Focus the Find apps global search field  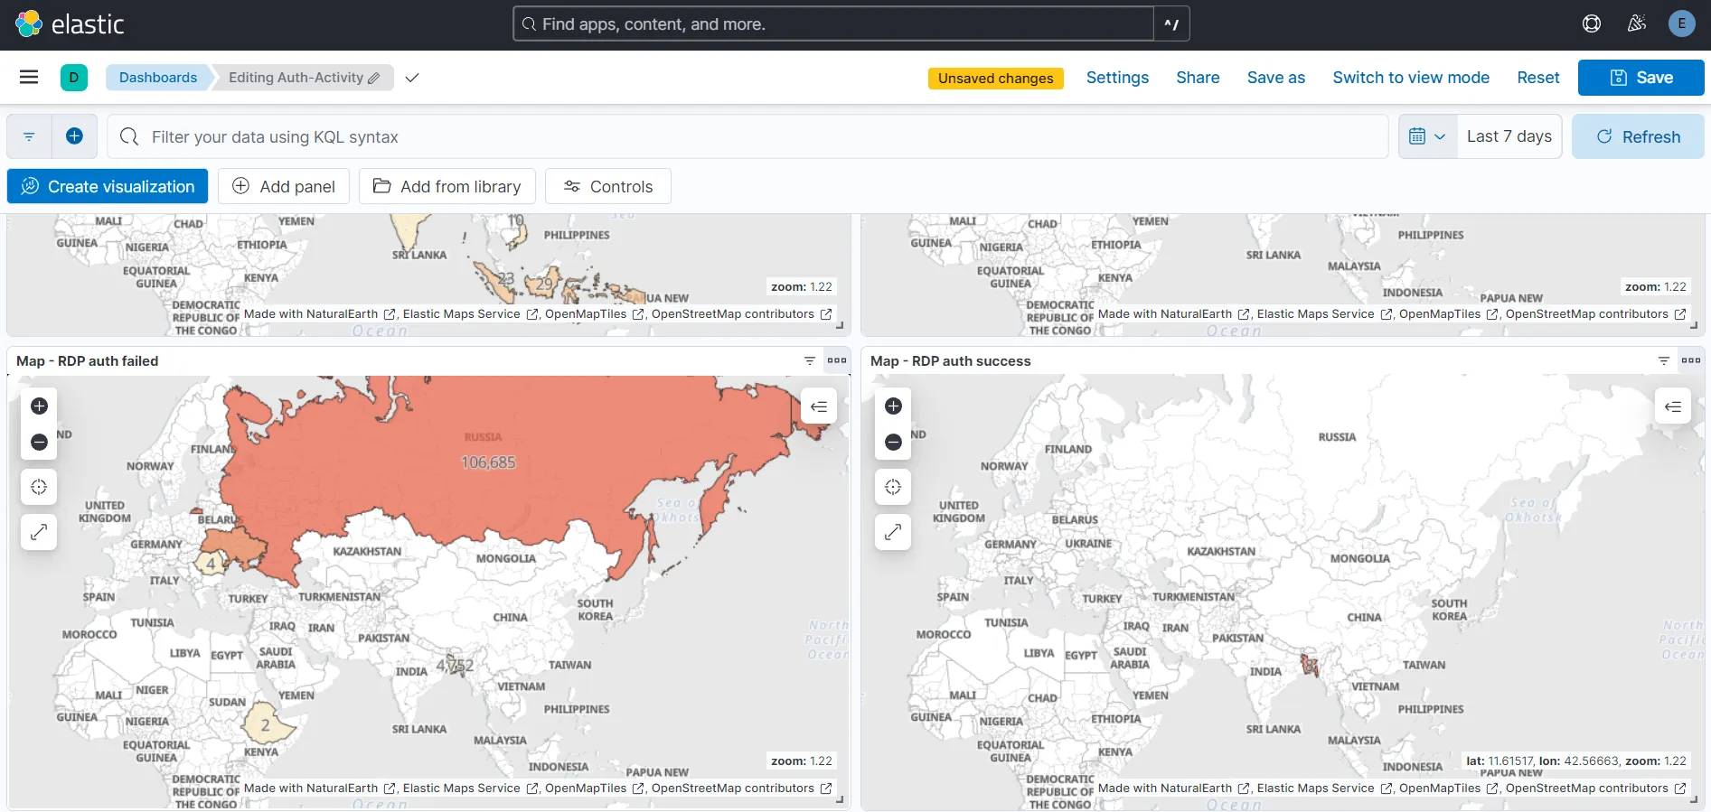click(x=833, y=24)
